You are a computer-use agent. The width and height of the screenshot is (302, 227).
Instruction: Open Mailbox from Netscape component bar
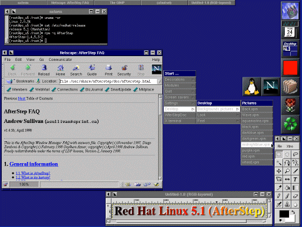[137, 184]
